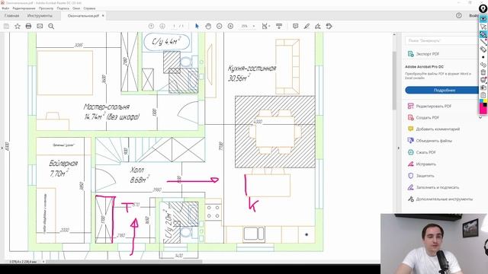Toggle cursor mode in overlay toolbar
This screenshot has height=274, width=488.
[x=483, y=27]
